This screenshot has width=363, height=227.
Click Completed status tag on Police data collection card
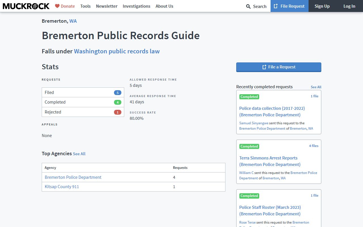249,97
